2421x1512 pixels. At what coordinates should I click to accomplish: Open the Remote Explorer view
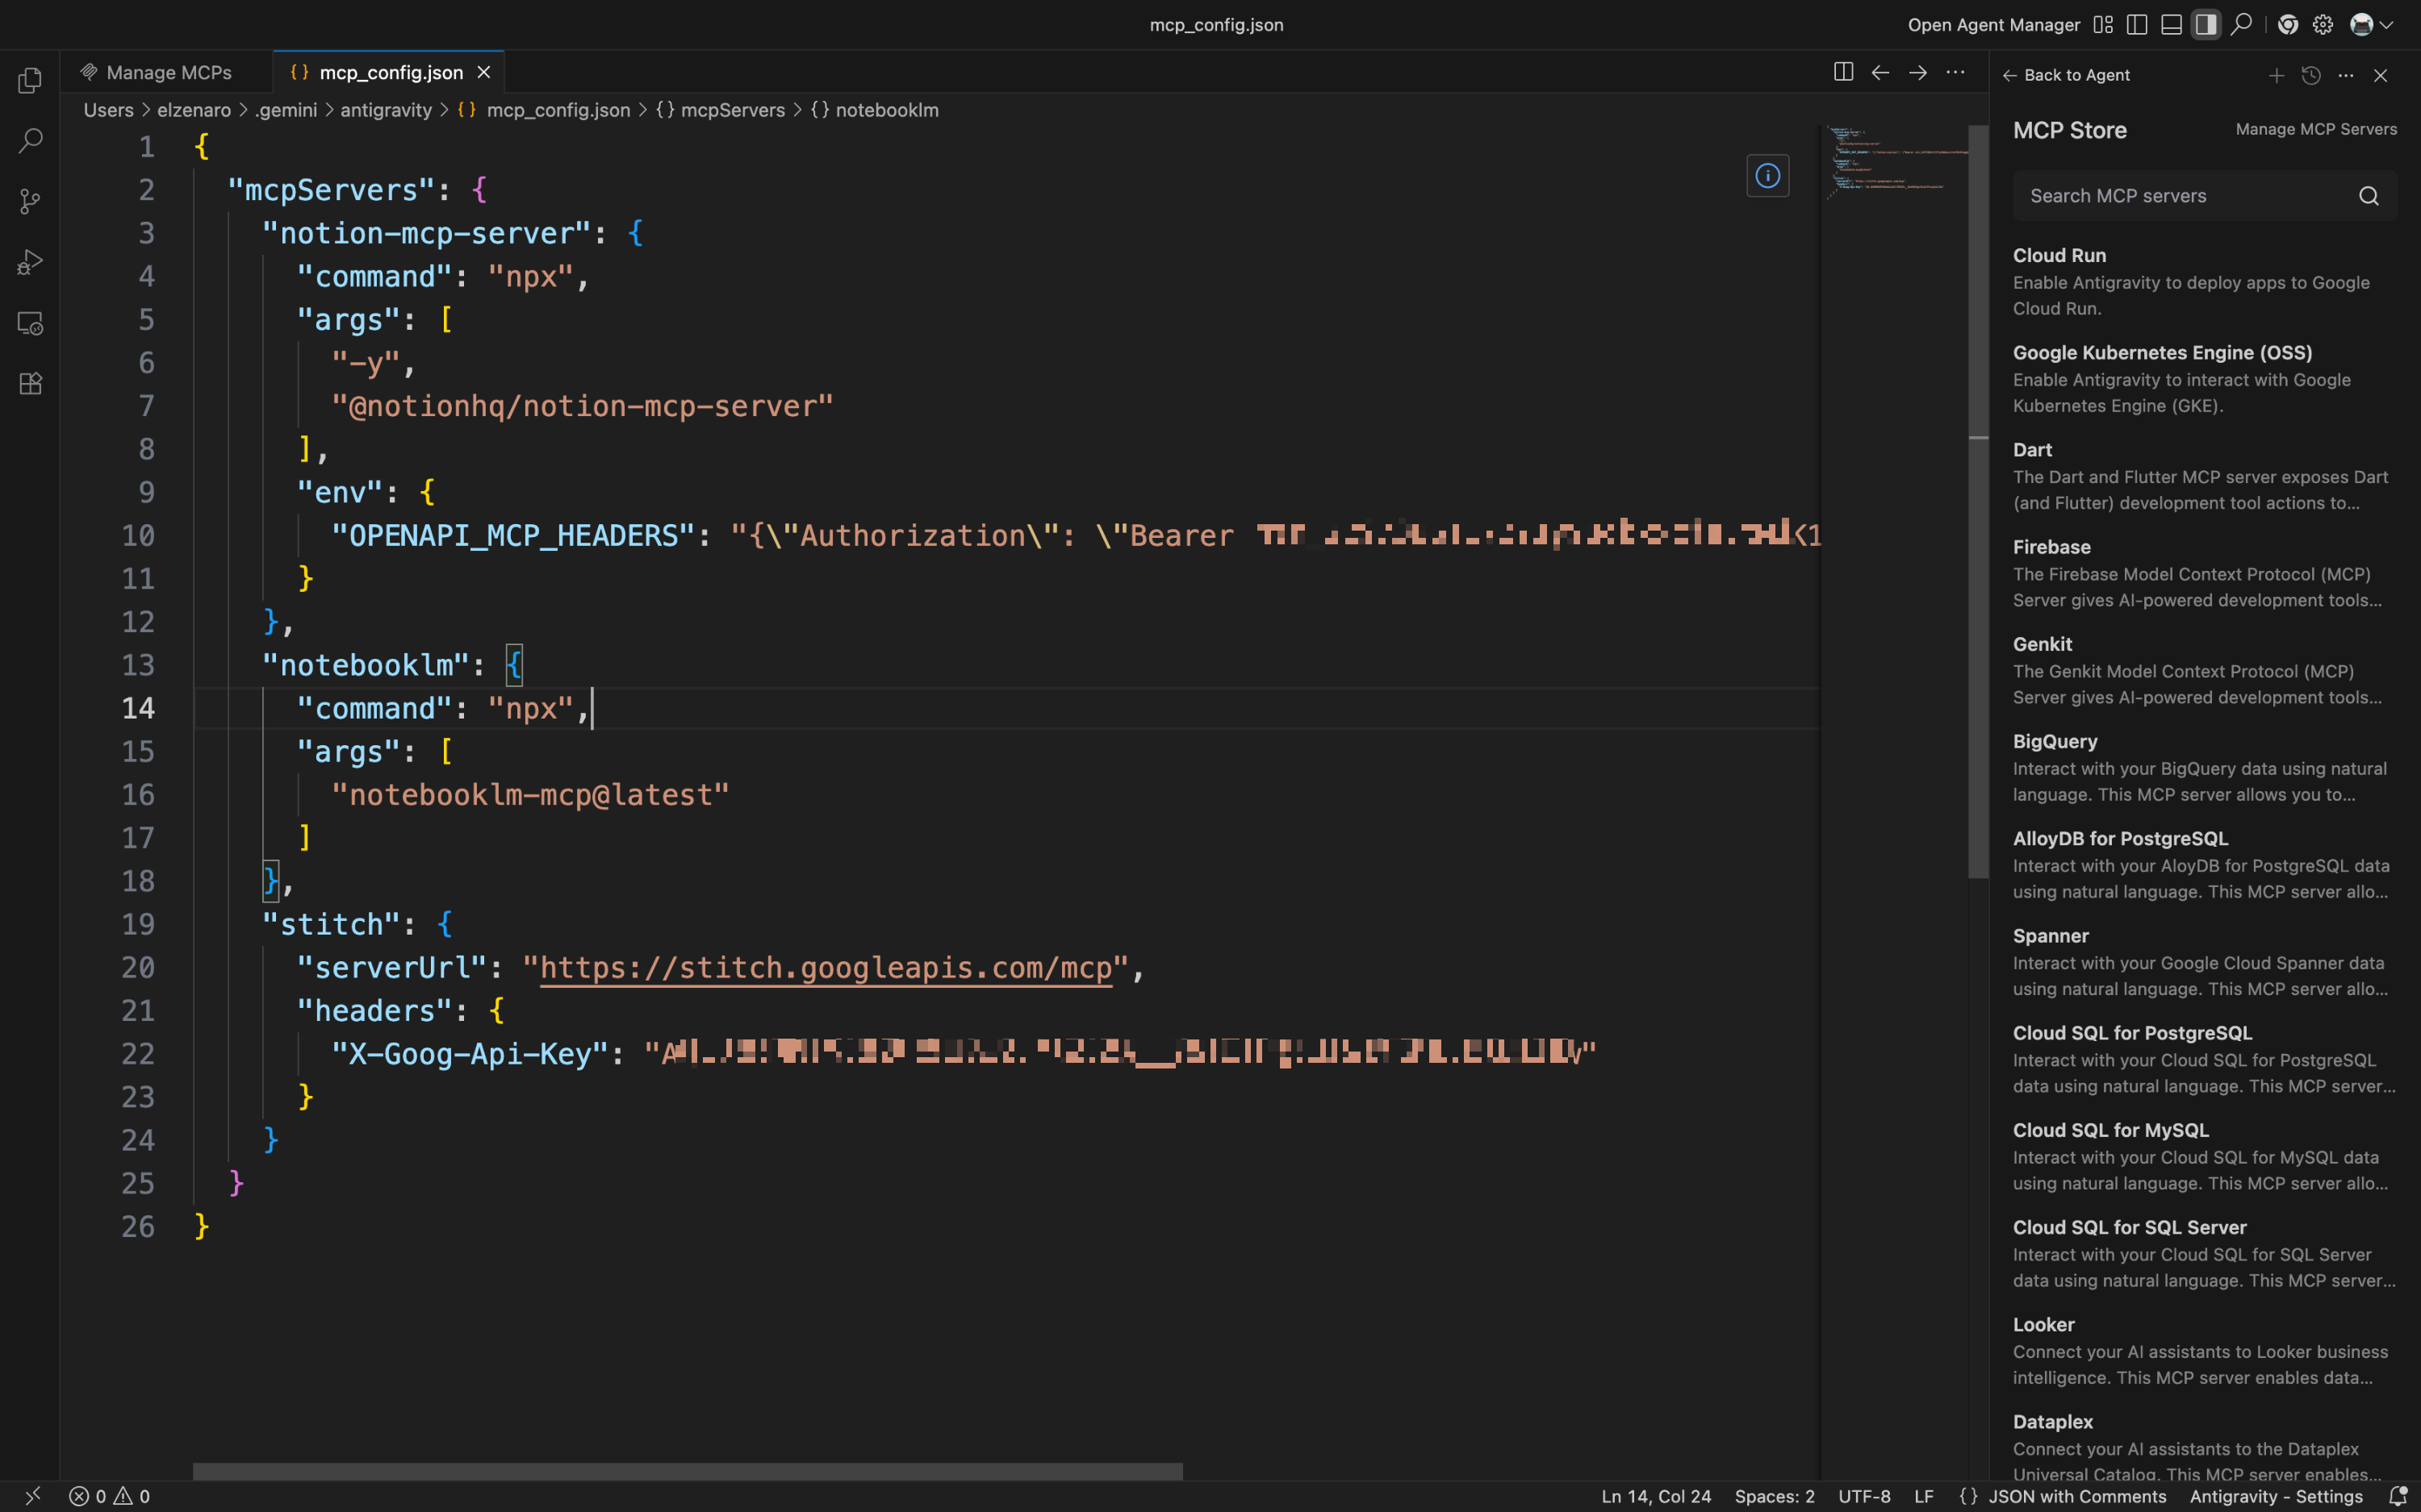(x=30, y=323)
